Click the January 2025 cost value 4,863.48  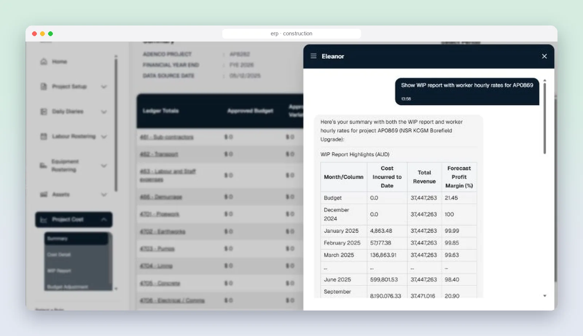381,231
